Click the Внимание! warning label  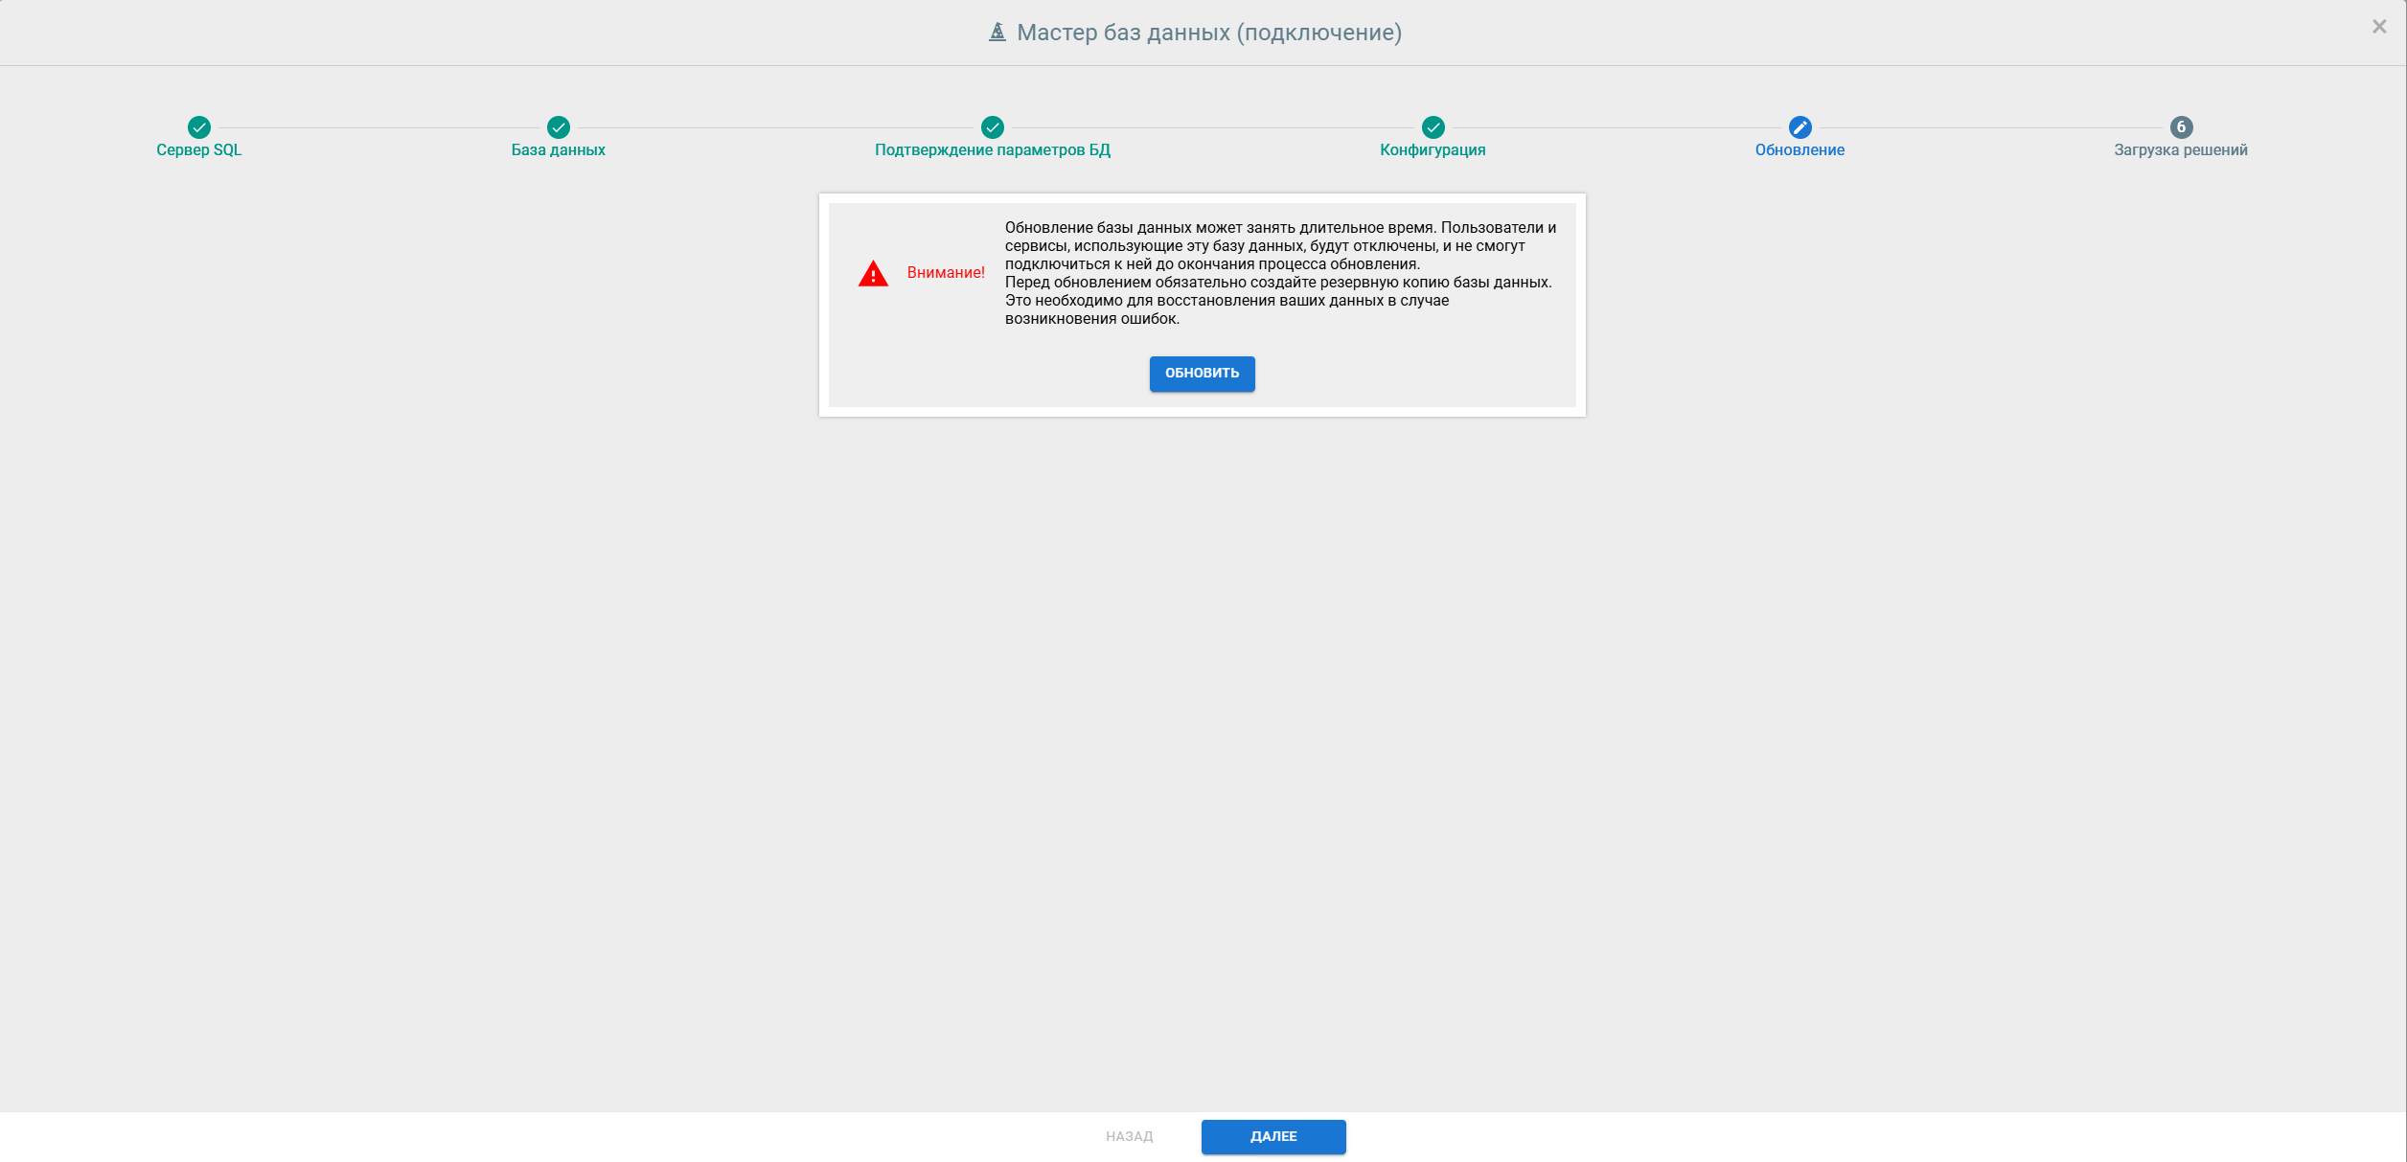[x=948, y=273]
